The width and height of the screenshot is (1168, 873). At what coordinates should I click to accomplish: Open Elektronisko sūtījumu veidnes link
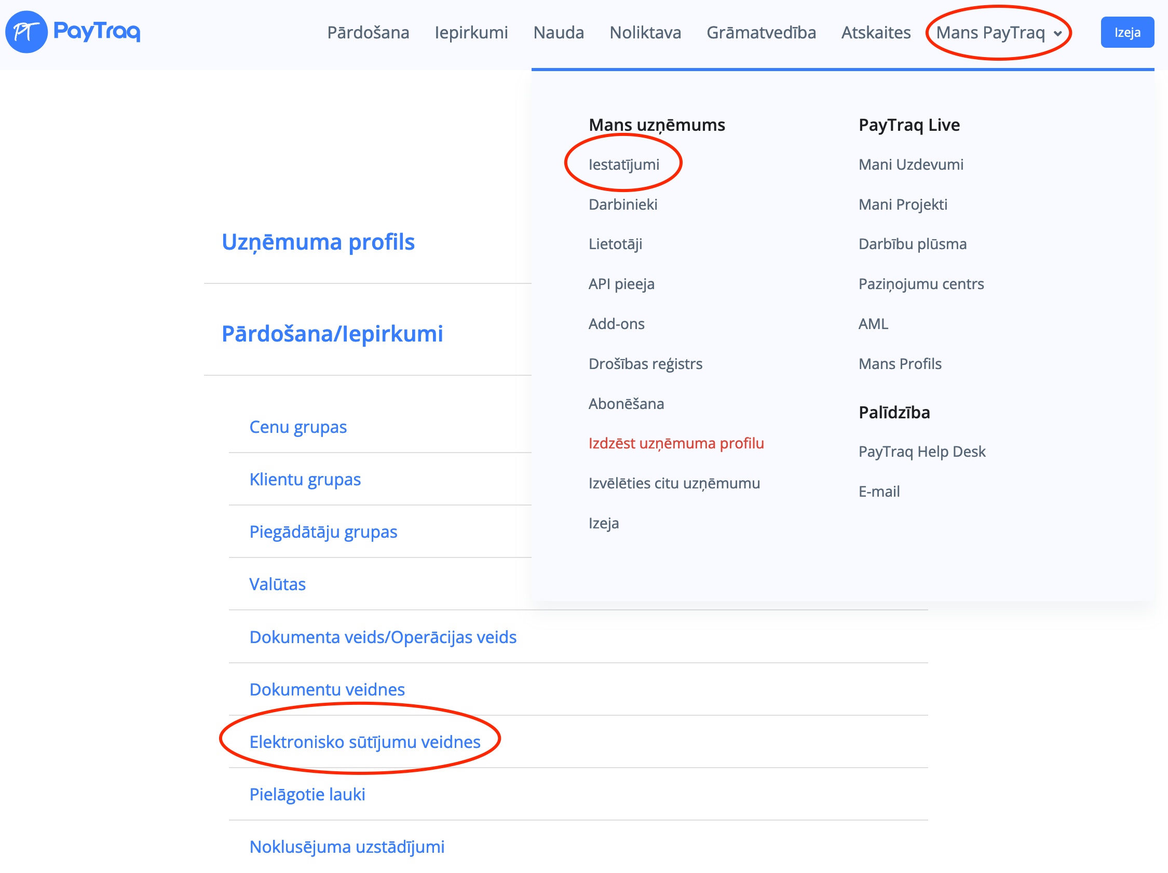pos(364,742)
